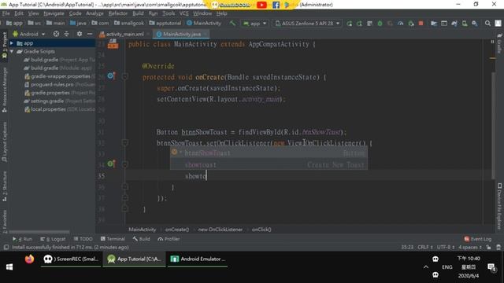Screen dimensions: 504x283
Task: Open the Windows notification center icon
Action: pyautogui.click(x=491, y=267)
